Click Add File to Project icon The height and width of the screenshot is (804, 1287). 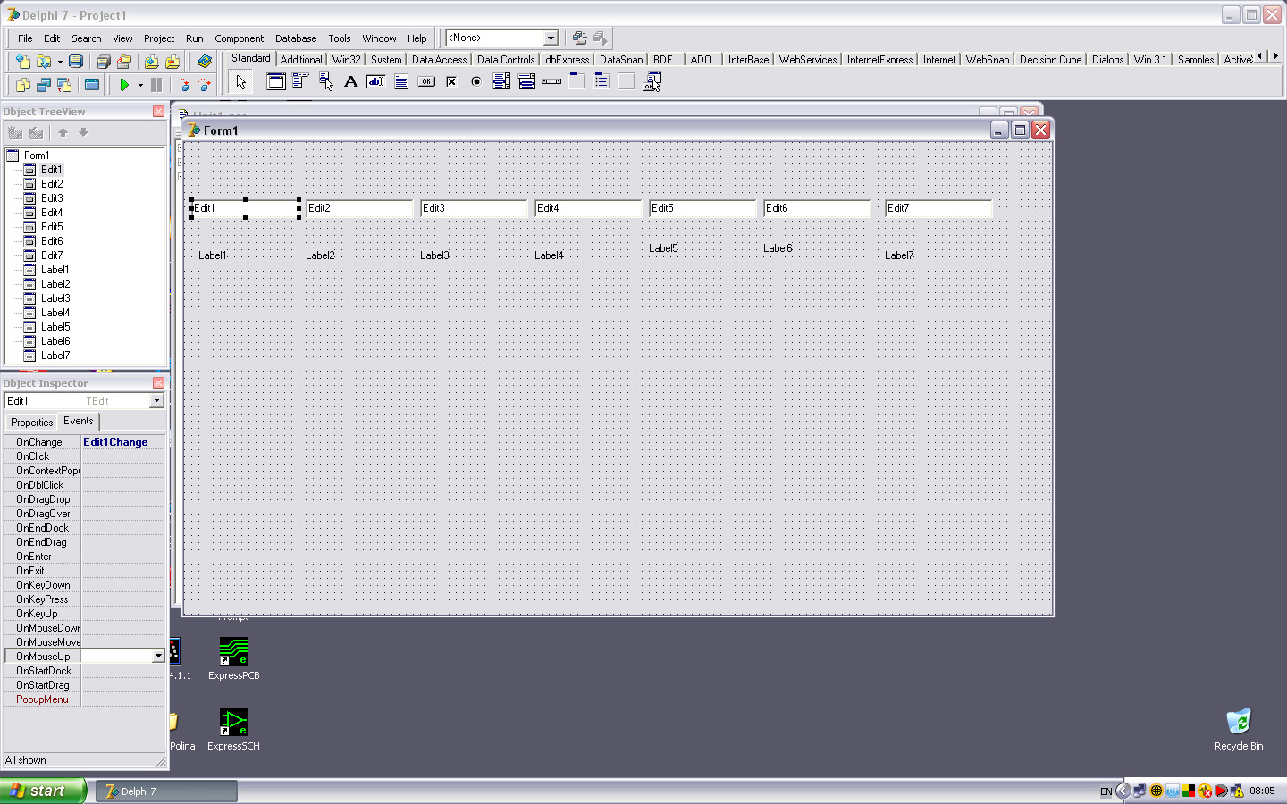coord(151,62)
